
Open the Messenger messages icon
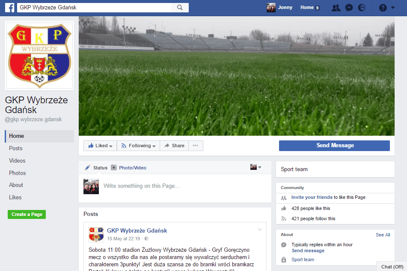(349, 8)
